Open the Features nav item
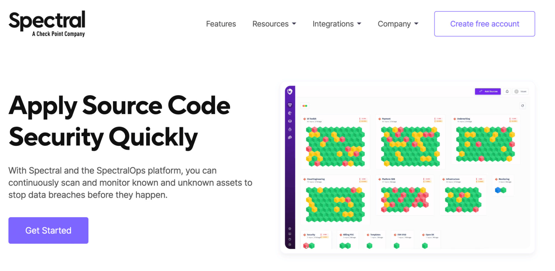 click(x=221, y=24)
